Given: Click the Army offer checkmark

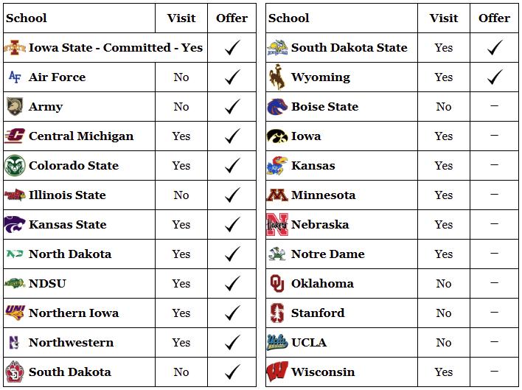Looking at the screenshot, I should click(x=232, y=106).
